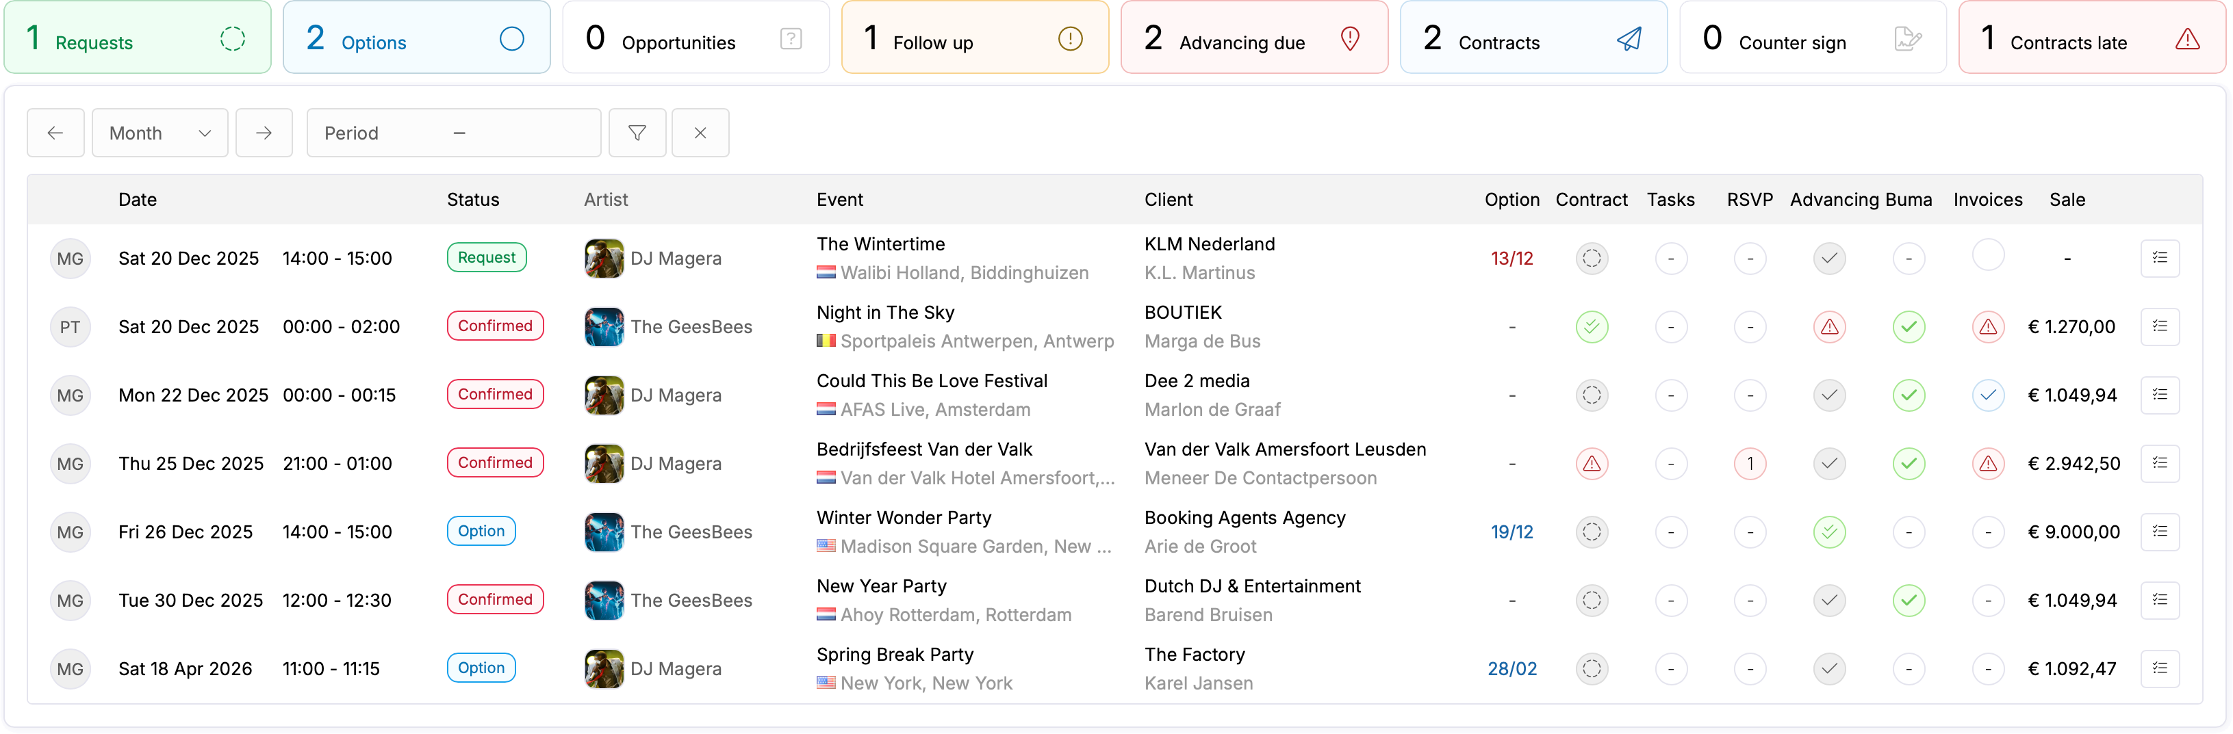
Task: Open task list icon for The Wintertime row
Action: click(2159, 259)
